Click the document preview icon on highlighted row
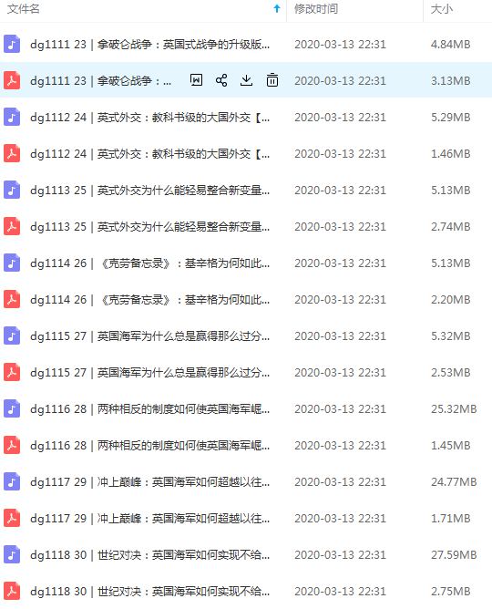The width and height of the screenshot is (492, 609). (196, 80)
